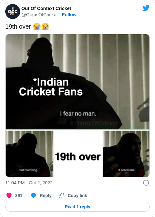Open the Read 1 reply button
This screenshot has width=155, height=217.
coord(77,207)
